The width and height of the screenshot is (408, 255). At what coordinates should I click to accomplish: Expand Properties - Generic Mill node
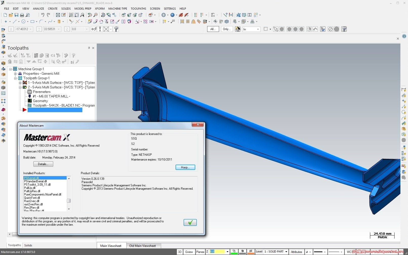[x=15, y=73]
